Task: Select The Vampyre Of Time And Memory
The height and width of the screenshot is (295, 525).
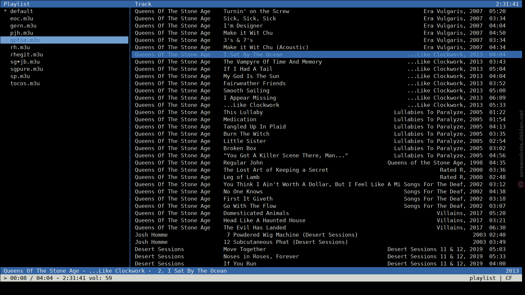Action: point(327,62)
